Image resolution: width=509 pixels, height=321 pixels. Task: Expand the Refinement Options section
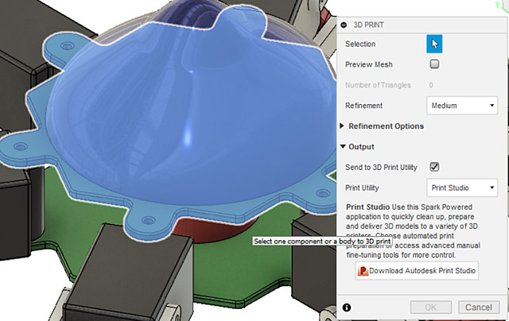point(342,126)
